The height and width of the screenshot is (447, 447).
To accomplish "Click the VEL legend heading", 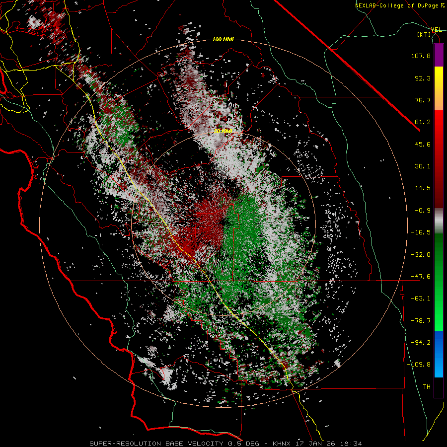I will click(x=436, y=30).
